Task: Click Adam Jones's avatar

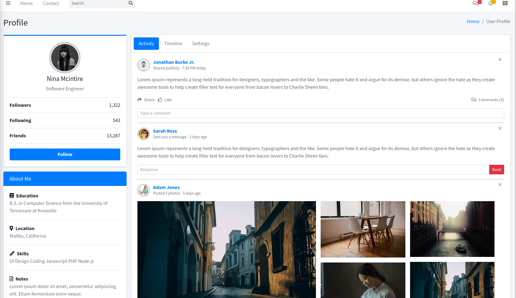Action: point(144,190)
